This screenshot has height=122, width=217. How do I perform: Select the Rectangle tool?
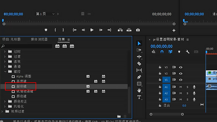click(x=139, y=84)
